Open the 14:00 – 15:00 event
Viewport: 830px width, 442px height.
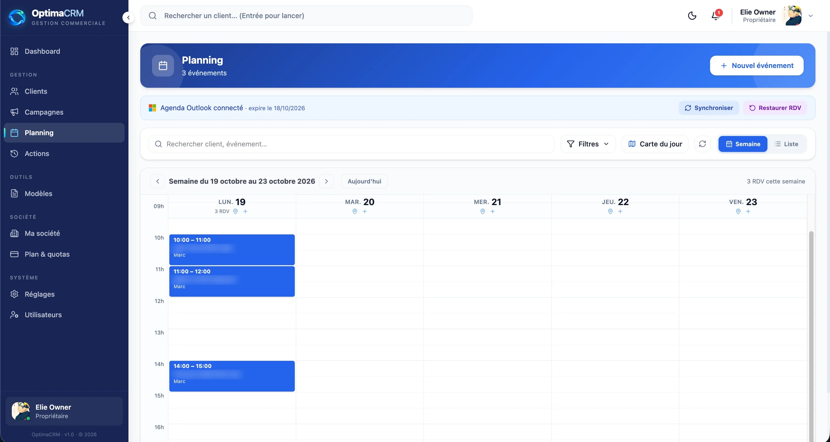click(232, 376)
